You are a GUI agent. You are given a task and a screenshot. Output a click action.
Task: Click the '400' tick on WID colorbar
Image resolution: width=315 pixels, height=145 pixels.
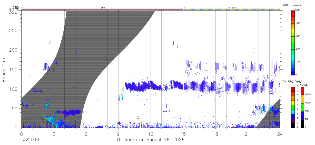pyautogui.click(x=298, y=23)
